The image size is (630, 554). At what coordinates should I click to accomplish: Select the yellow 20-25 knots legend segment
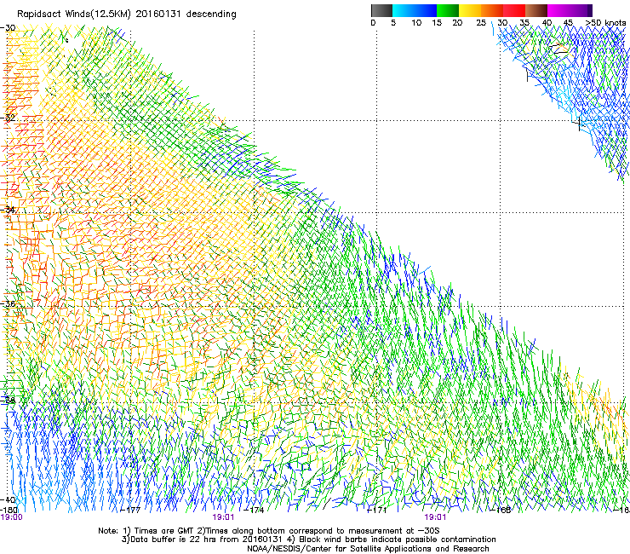pos(470,10)
